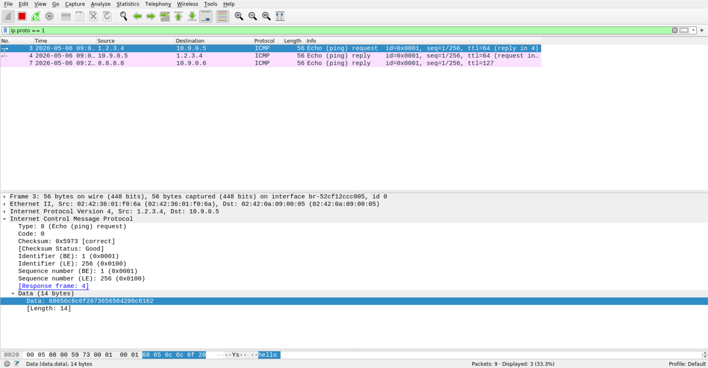708x368 pixels.
Task: Toggle auto-scroll during live capture
Action: click(206, 16)
